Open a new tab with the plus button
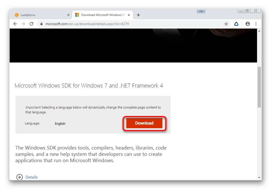 coord(138,15)
